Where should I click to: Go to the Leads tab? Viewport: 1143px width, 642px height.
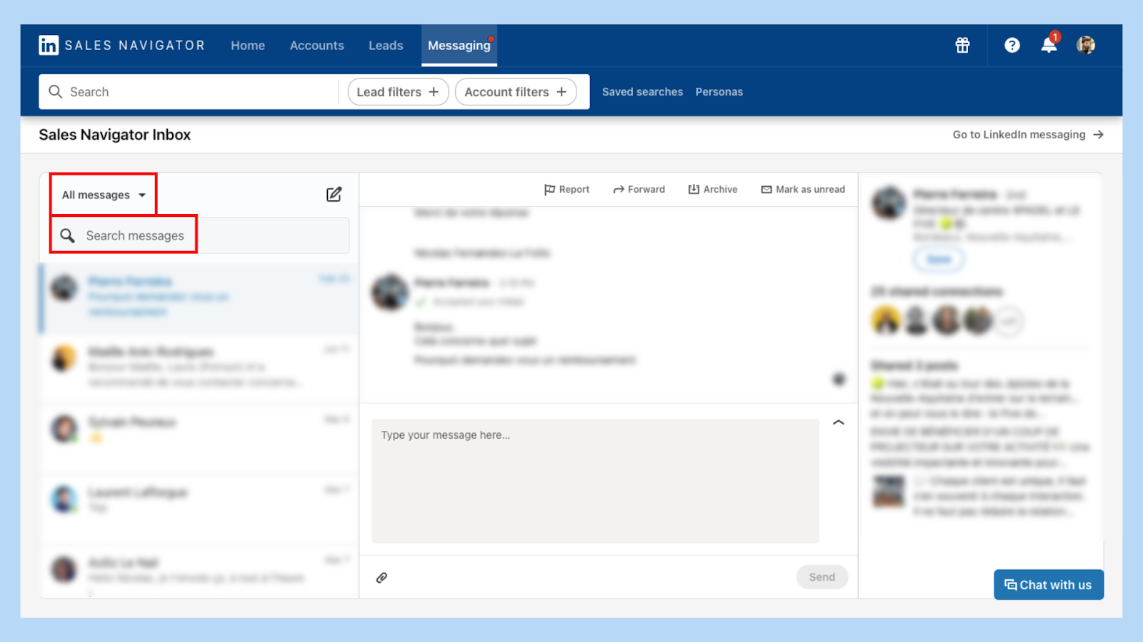point(386,45)
